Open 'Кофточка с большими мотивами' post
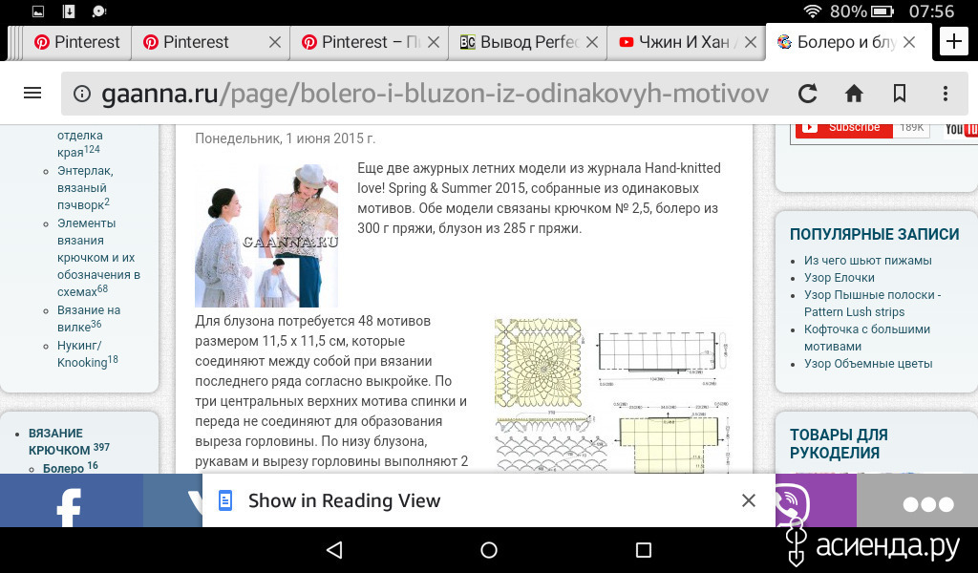 pyautogui.click(x=867, y=337)
